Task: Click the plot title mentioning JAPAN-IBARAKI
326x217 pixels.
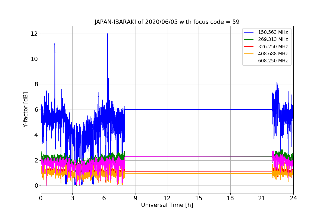Action: (x=167, y=22)
